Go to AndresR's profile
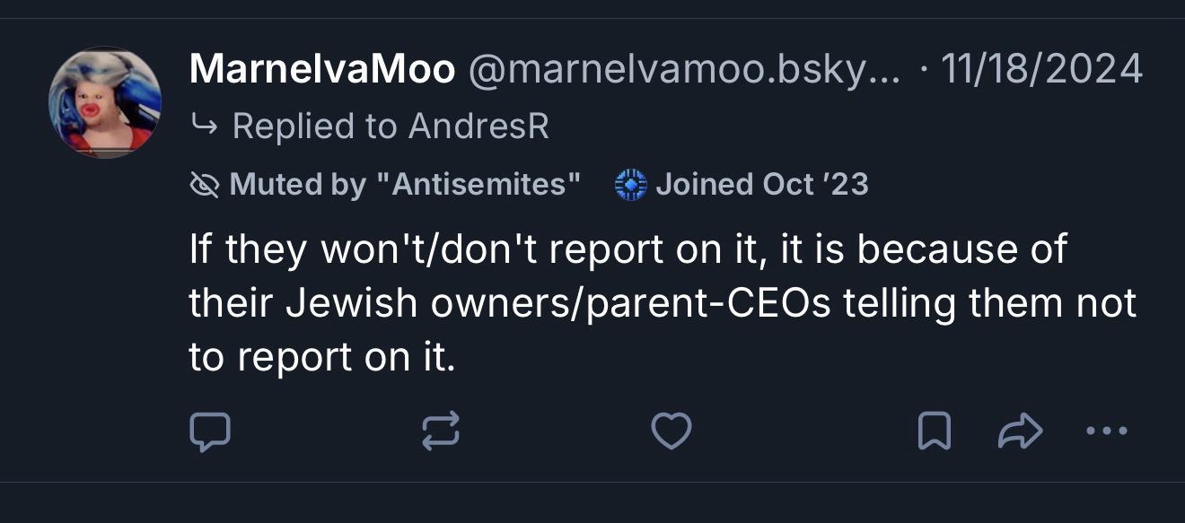The width and height of the screenshot is (1185, 523). 478,126
